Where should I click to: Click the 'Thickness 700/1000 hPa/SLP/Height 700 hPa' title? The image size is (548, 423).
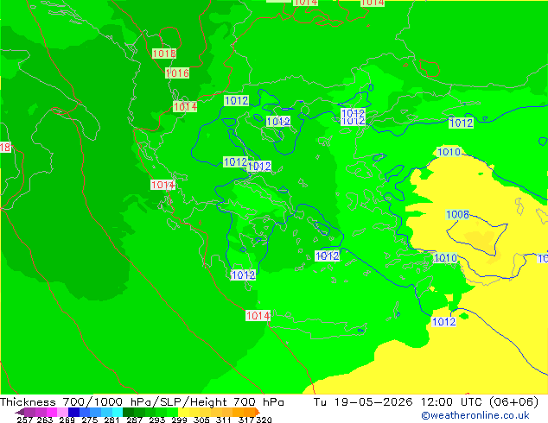(x=142, y=402)
